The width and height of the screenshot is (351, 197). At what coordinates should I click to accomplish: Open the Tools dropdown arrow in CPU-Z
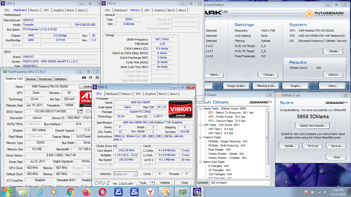point(152,183)
